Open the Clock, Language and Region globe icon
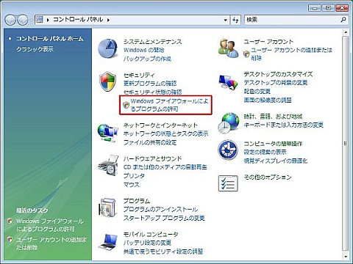 [228, 122]
